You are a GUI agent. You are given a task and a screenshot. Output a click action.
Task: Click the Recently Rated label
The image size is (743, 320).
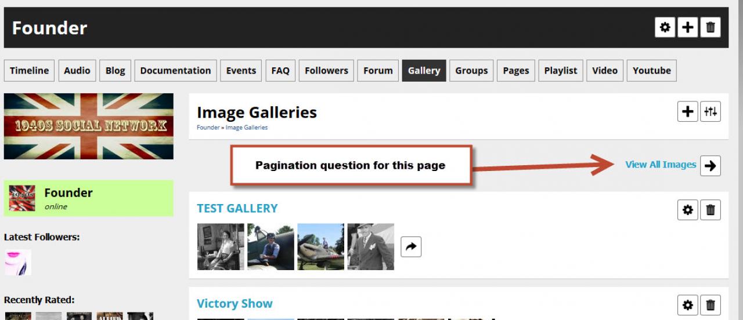click(x=39, y=300)
